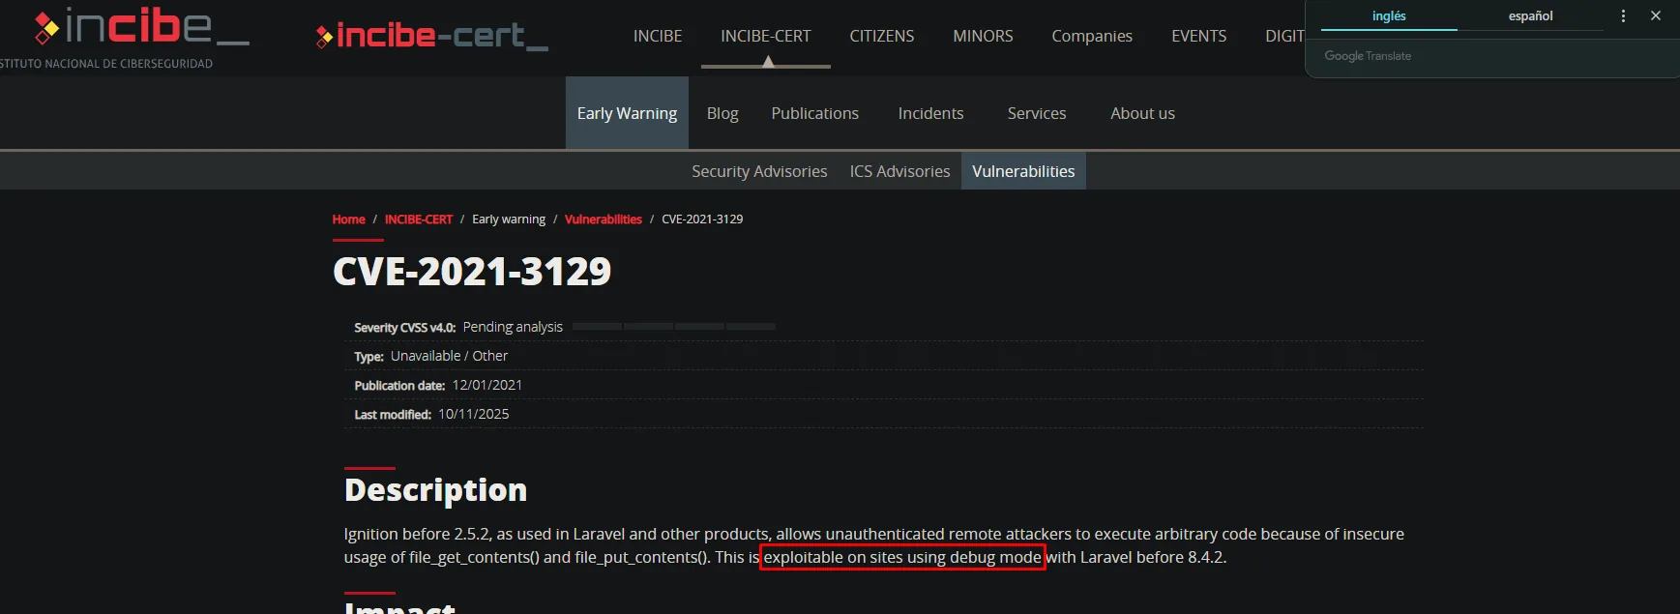
Task: Open the MINORS top menu item
Action: point(983,36)
